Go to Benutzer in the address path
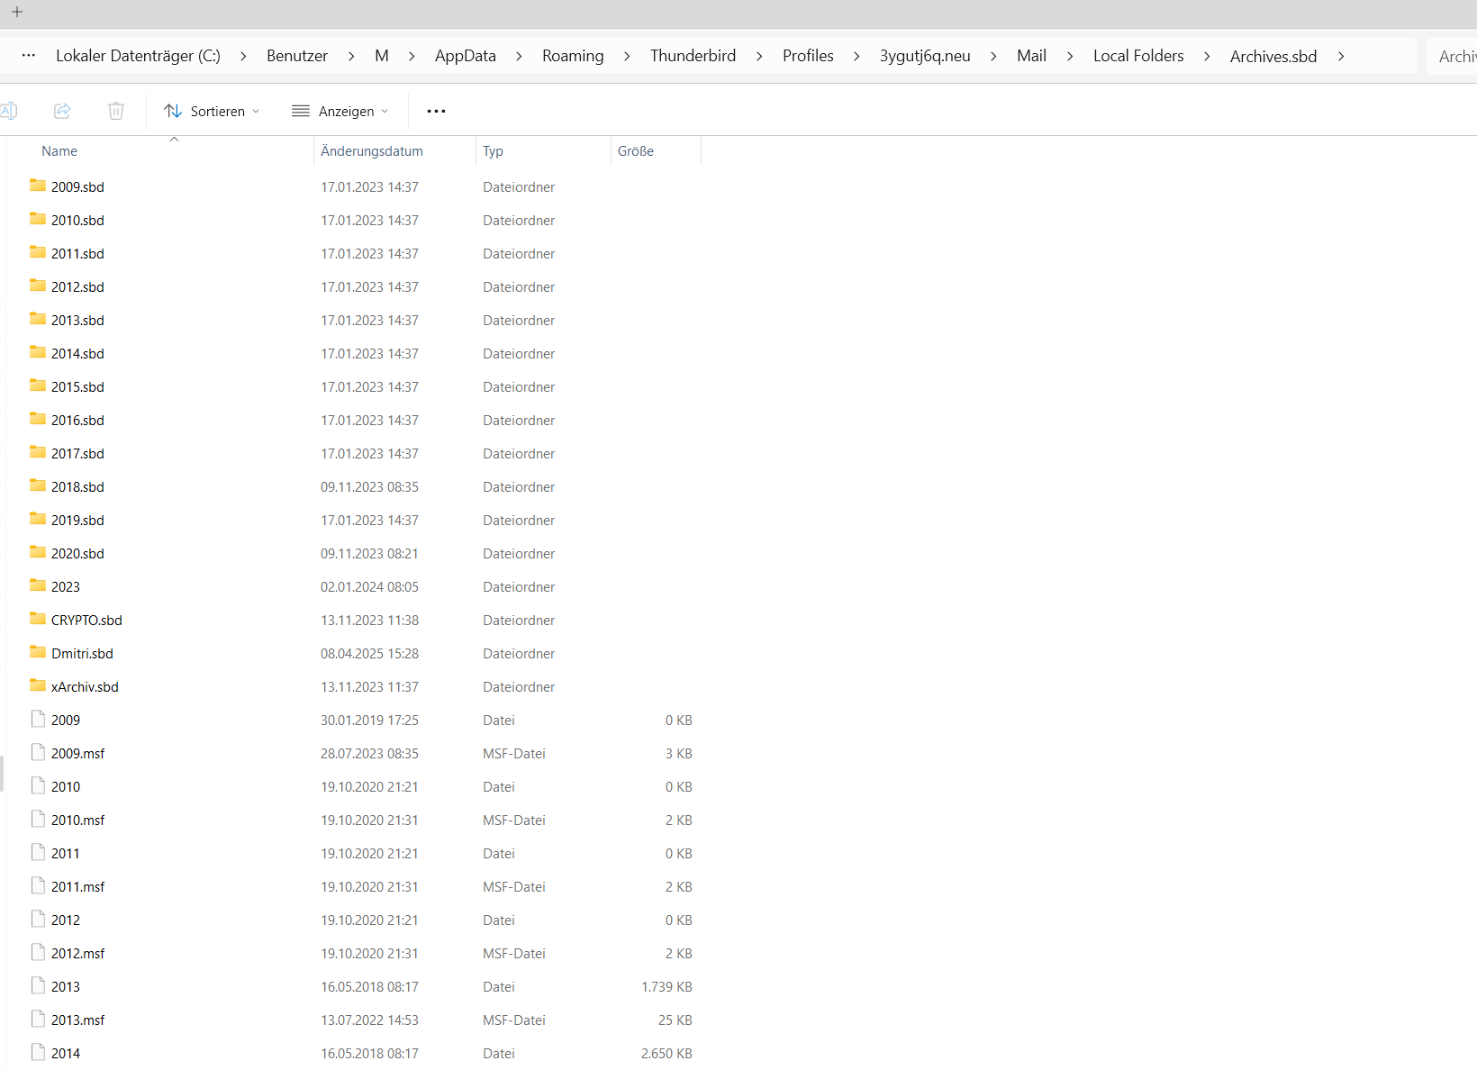 297,56
